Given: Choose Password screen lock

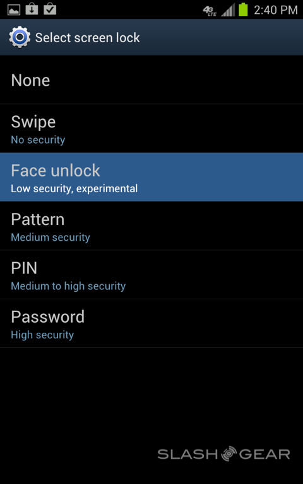Looking at the screenshot, I should tap(151, 323).
